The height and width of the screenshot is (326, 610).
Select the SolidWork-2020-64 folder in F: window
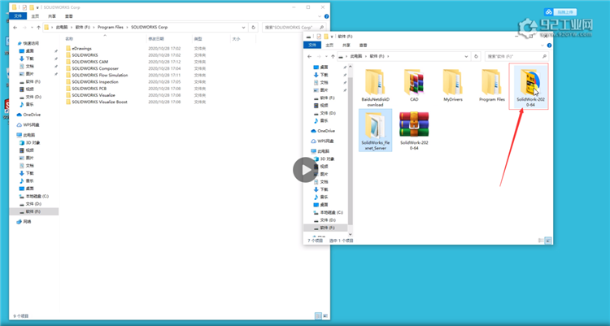(x=530, y=87)
